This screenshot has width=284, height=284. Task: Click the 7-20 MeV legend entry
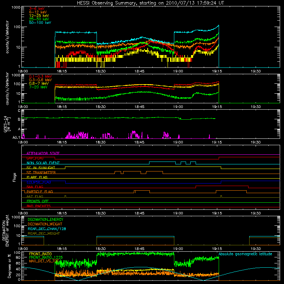[x=38, y=87]
